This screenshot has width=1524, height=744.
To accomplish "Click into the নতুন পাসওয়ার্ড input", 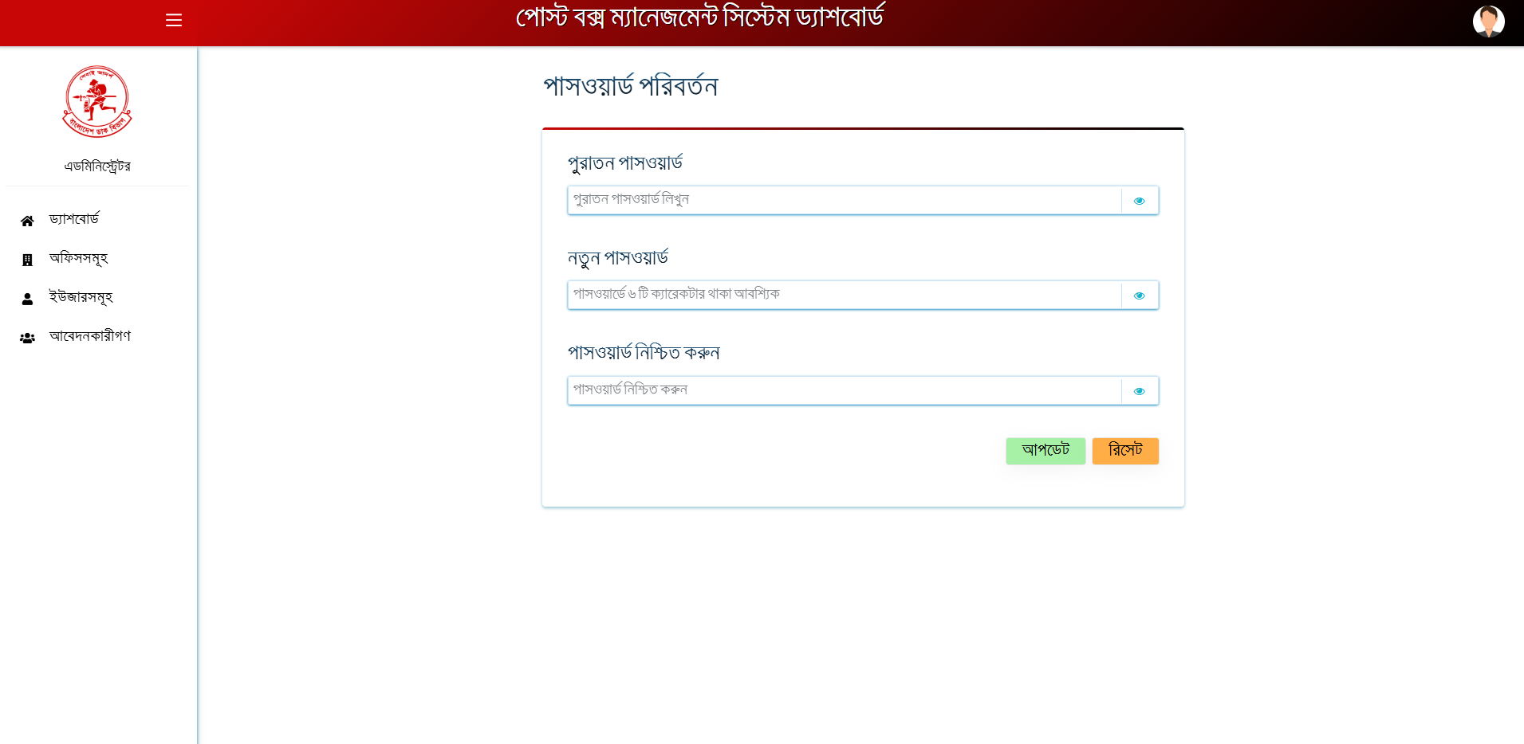I will point(844,296).
